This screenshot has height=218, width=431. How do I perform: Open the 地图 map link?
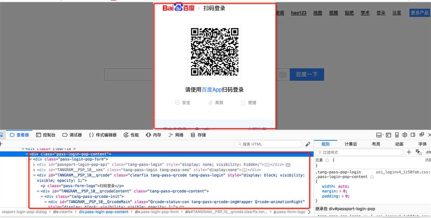(318, 13)
